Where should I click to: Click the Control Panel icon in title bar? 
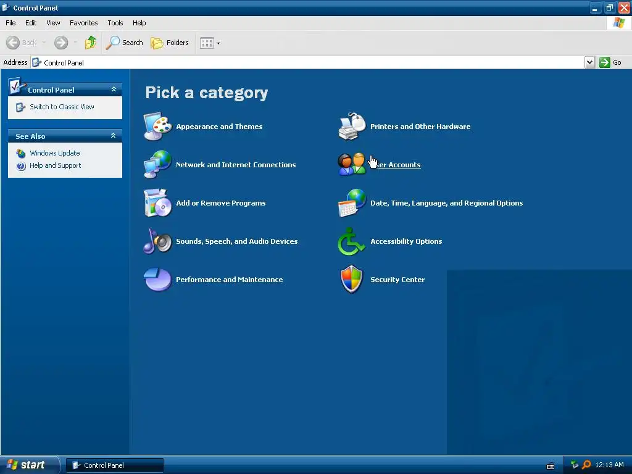(x=6, y=7)
